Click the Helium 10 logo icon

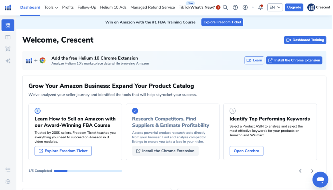[8, 7]
